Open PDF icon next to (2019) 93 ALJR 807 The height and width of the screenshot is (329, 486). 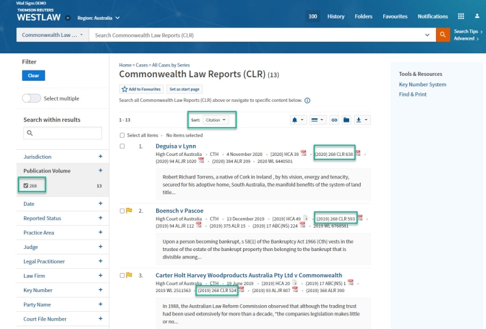tap(295, 289)
